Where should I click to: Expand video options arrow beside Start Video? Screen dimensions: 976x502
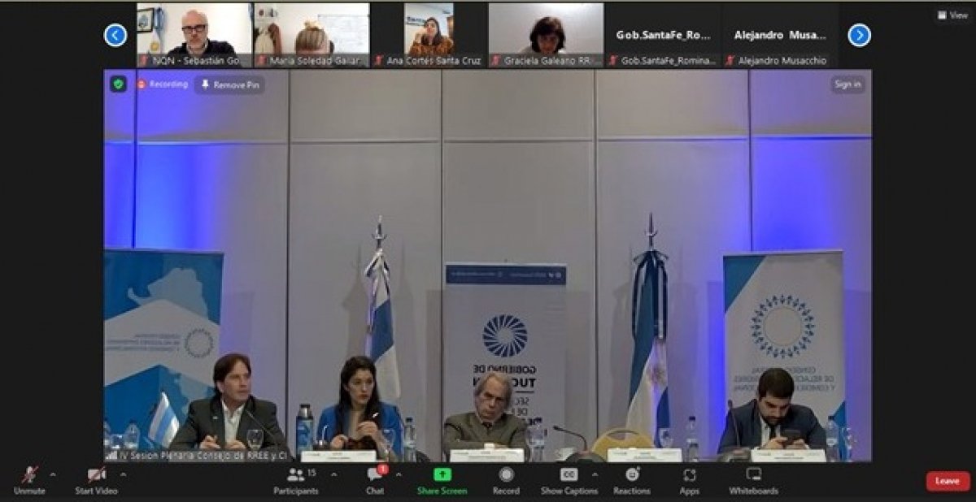(122, 474)
